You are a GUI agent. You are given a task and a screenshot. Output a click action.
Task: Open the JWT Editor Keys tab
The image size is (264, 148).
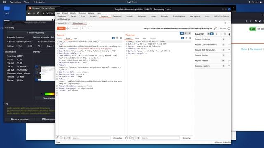pos(64,19)
